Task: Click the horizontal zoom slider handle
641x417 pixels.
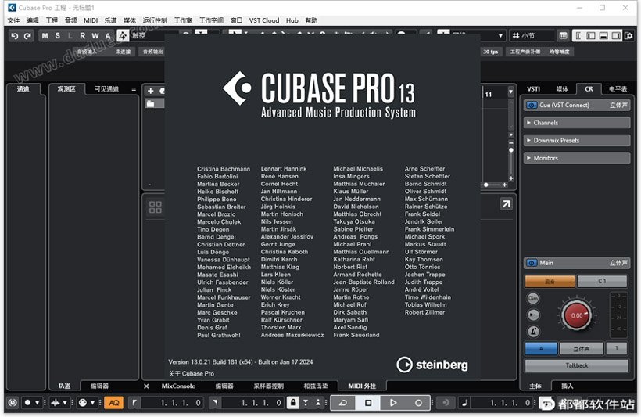Action: coord(485,185)
